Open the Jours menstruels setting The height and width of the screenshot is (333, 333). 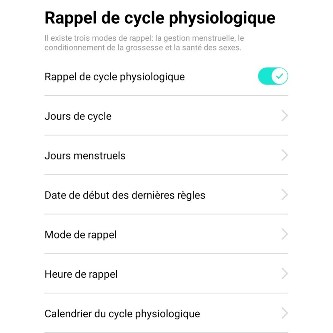pos(85,156)
